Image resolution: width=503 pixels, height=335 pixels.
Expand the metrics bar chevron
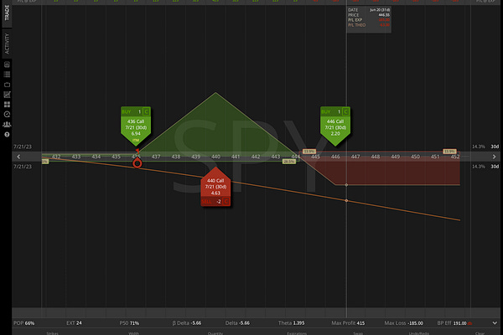coord(495,323)
